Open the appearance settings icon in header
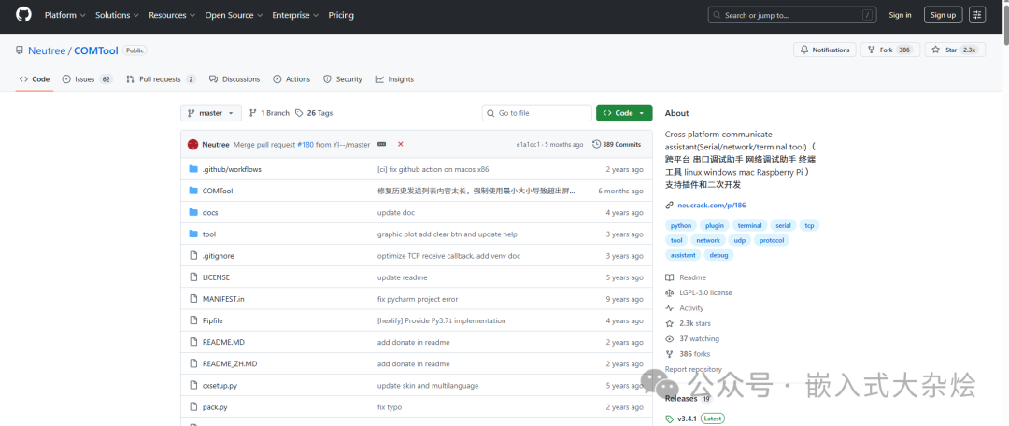This screenshot has width=1009, height=426. coord(977,15)
